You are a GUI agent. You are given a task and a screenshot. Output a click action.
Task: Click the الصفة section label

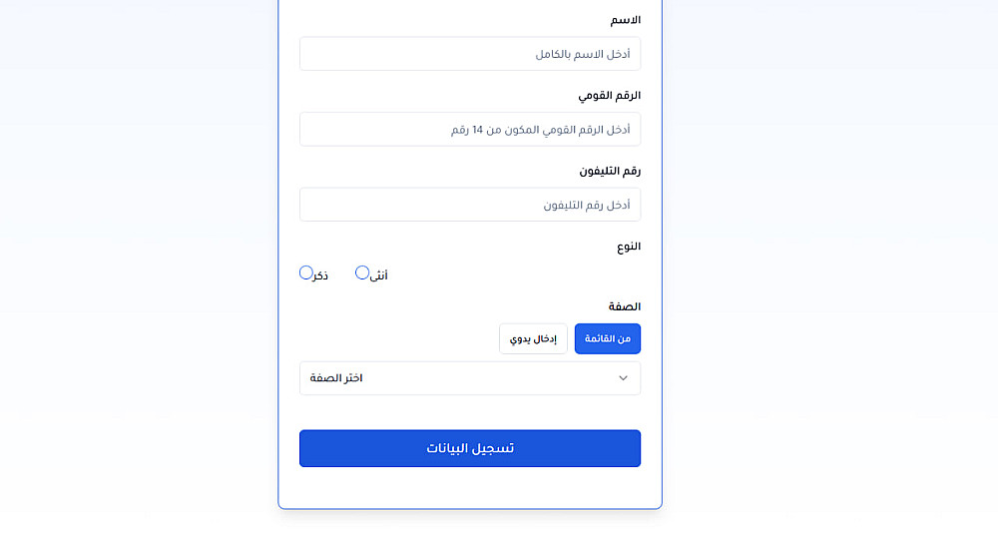tap(625, 306)
